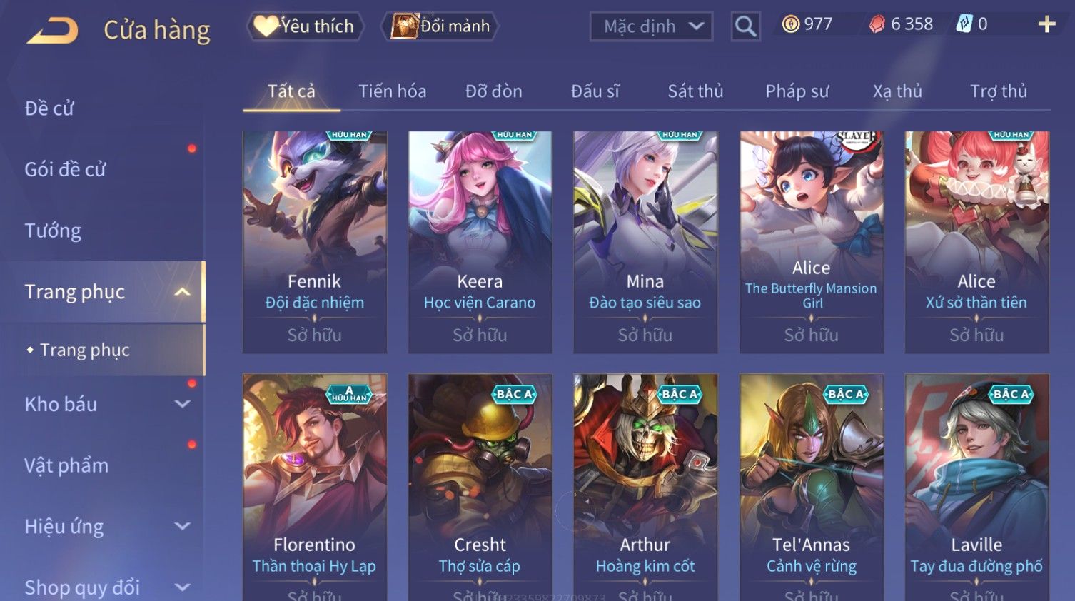Image resolution: width=1075 pixels, height=601 pixels.
Task: Open Alice The Butterfly Mansion Girl skin
Action: tap(811, 242)
